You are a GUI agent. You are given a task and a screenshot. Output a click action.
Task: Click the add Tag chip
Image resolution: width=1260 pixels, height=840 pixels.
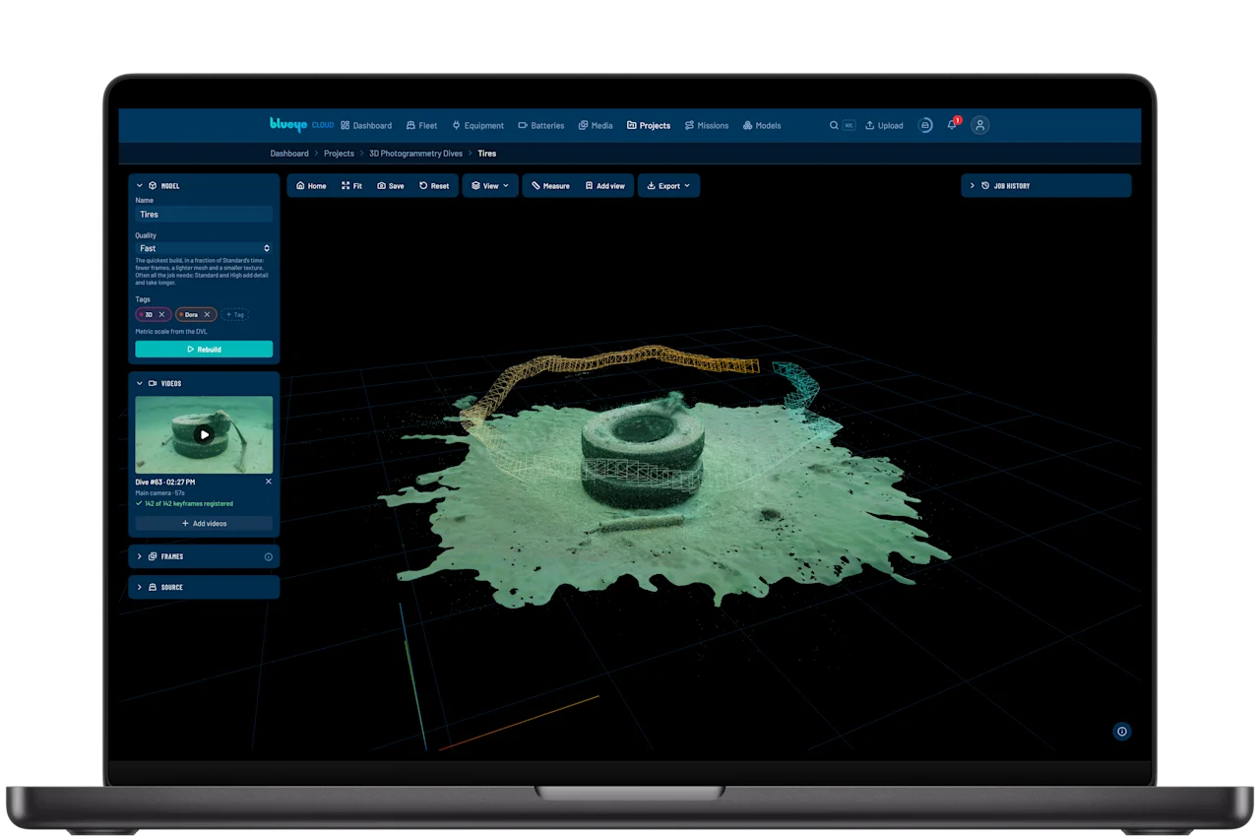click(234, 314)
